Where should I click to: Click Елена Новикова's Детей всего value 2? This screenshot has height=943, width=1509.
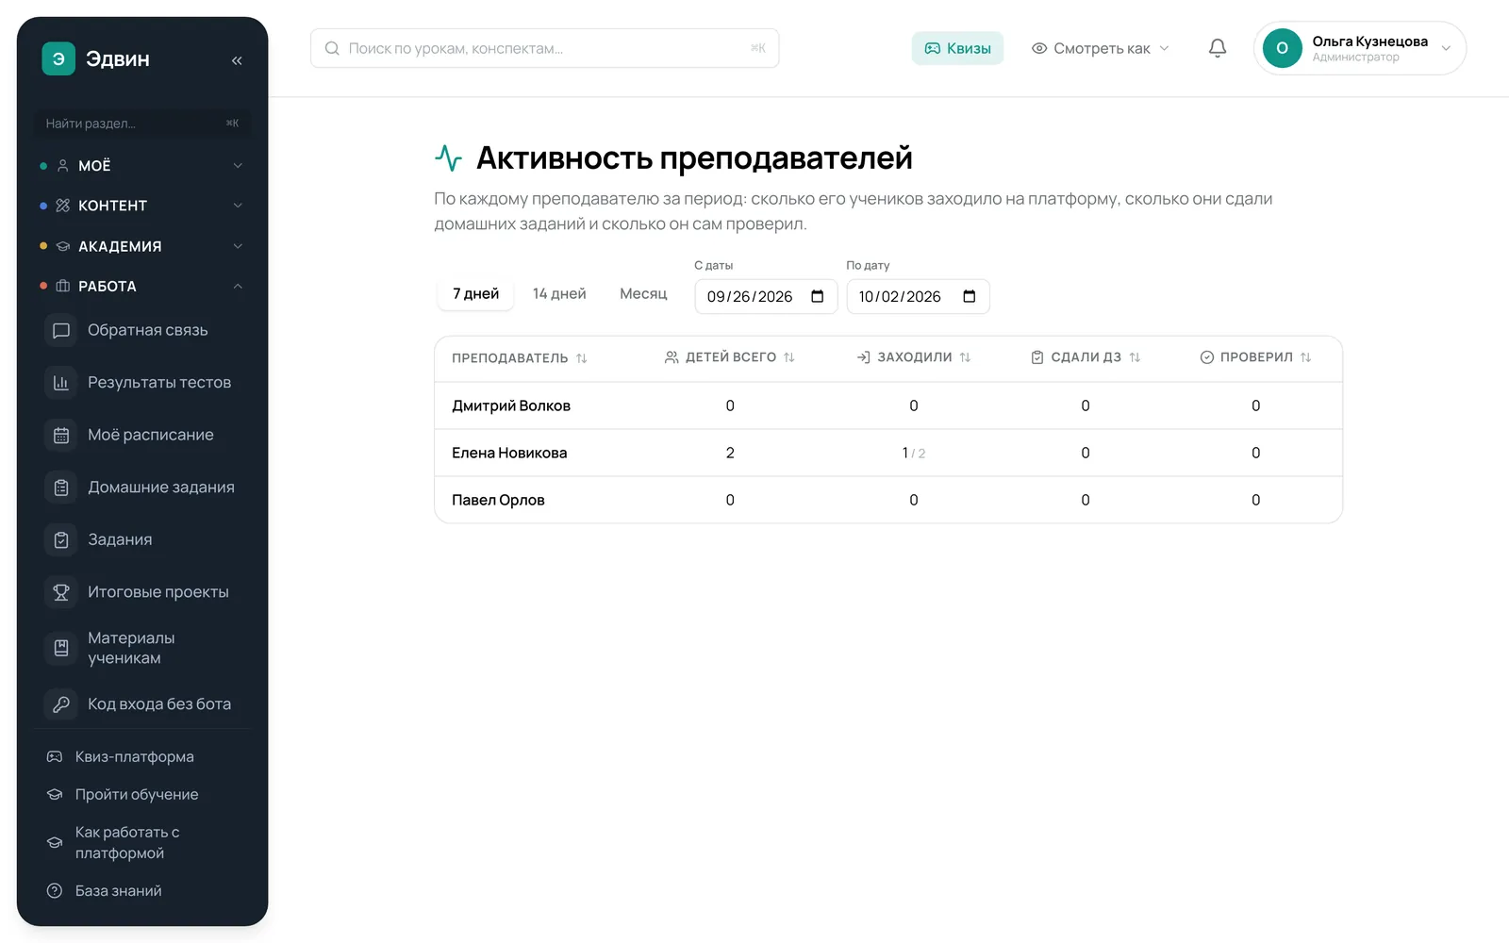click(x=730, y=453)
